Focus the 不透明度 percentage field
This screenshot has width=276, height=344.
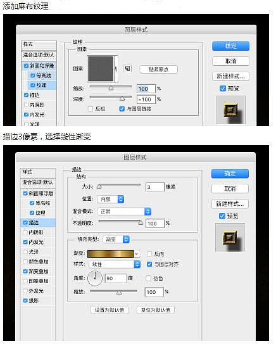point(154,224)
